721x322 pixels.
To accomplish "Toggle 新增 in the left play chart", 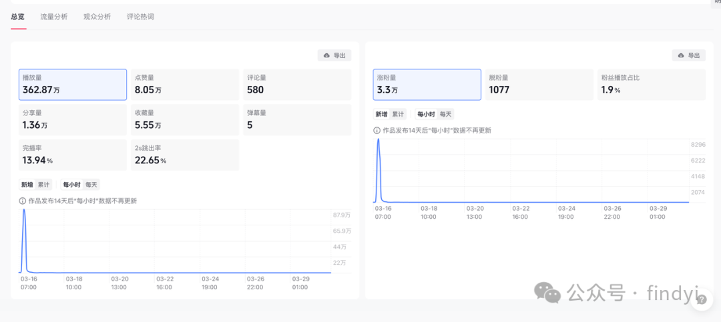I will pos(27,185).
